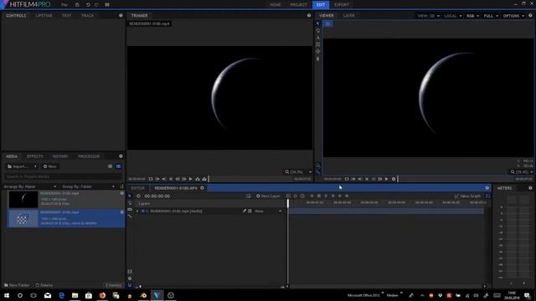Image resolution: width=536 pixels, height=301 pixels.
Task: Open Trimmer panel options gear
Action: 309,15
